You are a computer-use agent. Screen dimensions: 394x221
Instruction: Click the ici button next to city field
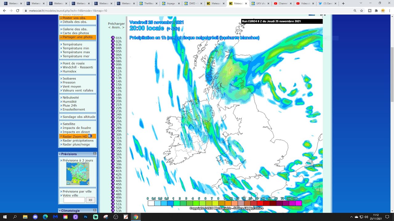(90, 200)
